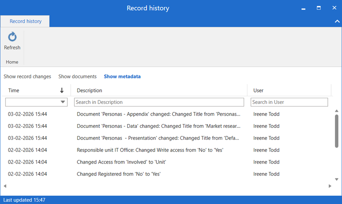The image size is (342, 204).
Task: Click the horizontal scroll left arrow
Action: [5, 186]
